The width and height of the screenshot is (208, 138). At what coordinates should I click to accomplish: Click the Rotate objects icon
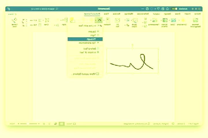(57, 25)
